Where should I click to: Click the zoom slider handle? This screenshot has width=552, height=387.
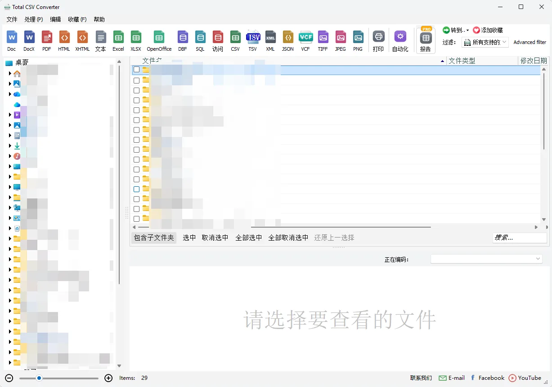click(39, 378)
